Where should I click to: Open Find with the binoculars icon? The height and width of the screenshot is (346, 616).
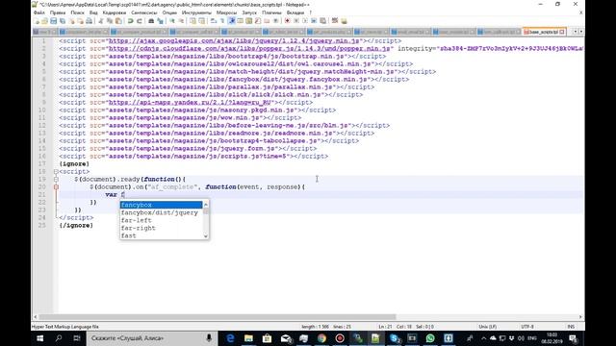(x=151, y=21)
